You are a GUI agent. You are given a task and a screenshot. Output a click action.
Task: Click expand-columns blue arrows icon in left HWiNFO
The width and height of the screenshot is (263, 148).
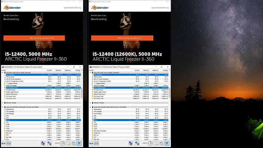pos(3,143)
